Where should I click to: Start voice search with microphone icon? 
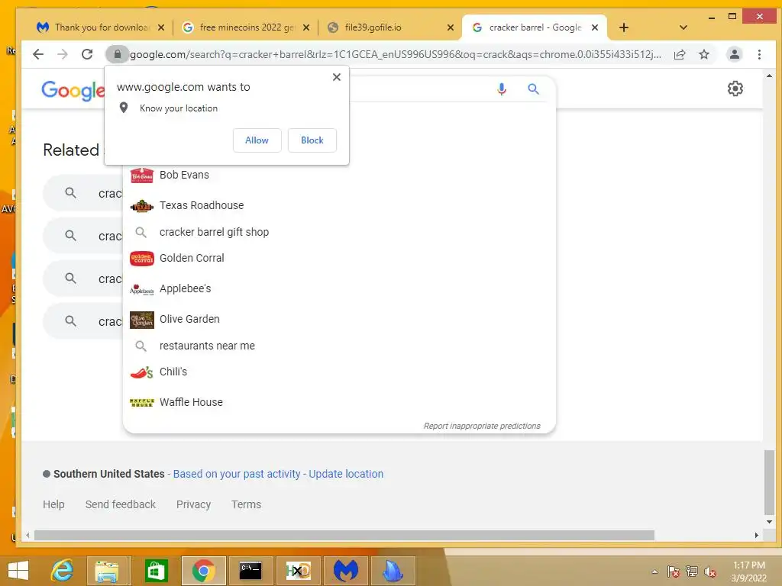(502, 89)
